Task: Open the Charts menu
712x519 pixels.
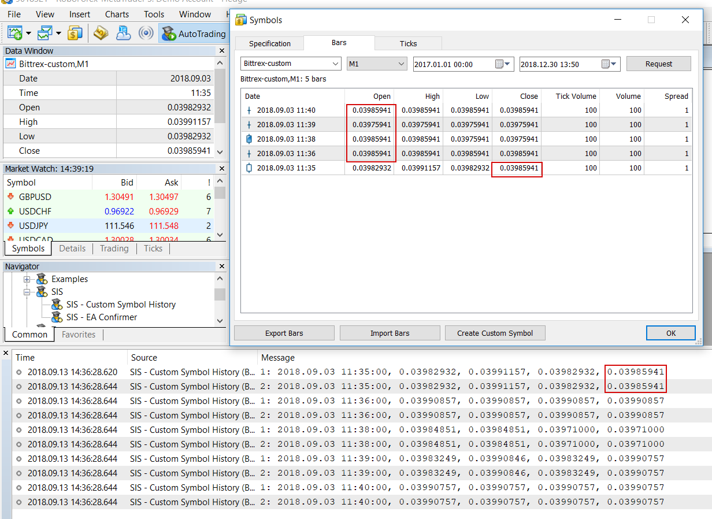Action: click(x=117, y=14)
